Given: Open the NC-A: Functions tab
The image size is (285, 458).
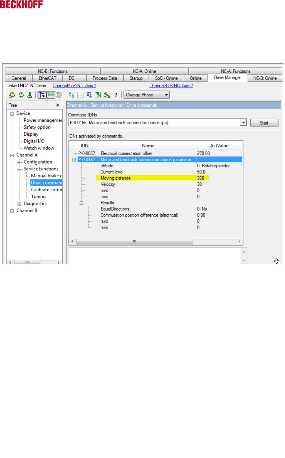Looking at the screenshot, I should (236, 71).
